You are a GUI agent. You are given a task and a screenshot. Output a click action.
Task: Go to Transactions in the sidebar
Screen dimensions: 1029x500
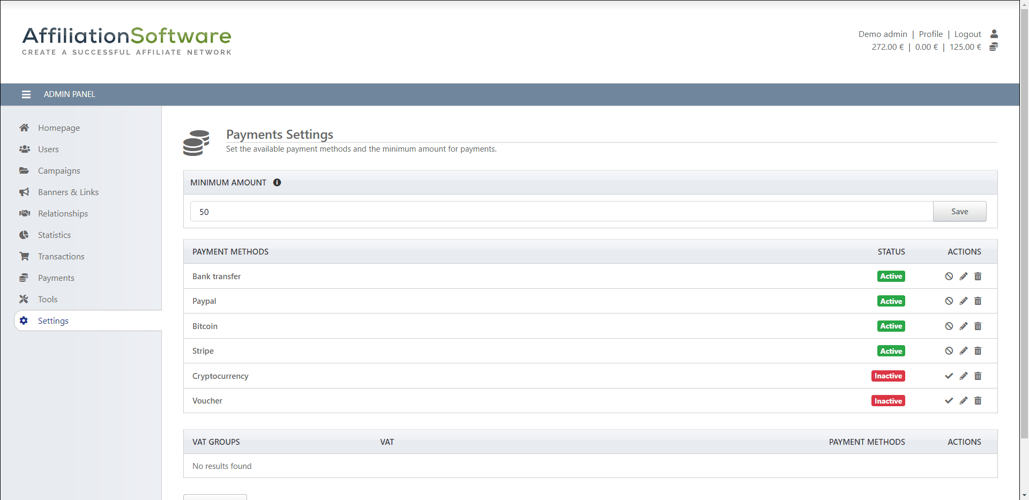61,257
